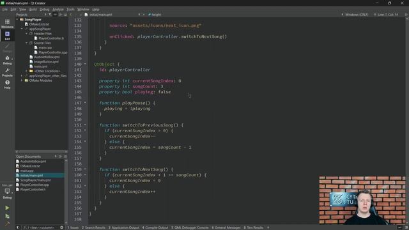Open the Analyze menu

[x=58, y=9]
